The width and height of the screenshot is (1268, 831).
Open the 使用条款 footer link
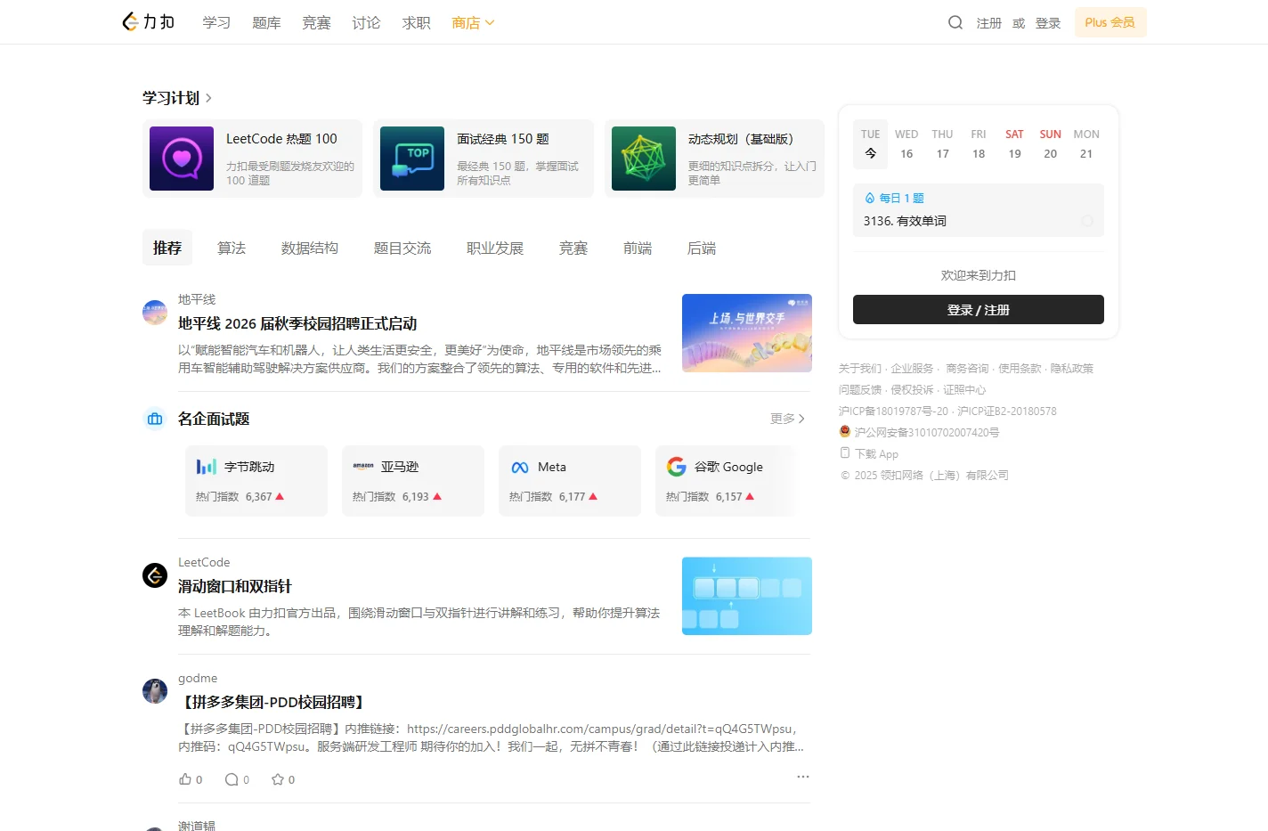1020,369
